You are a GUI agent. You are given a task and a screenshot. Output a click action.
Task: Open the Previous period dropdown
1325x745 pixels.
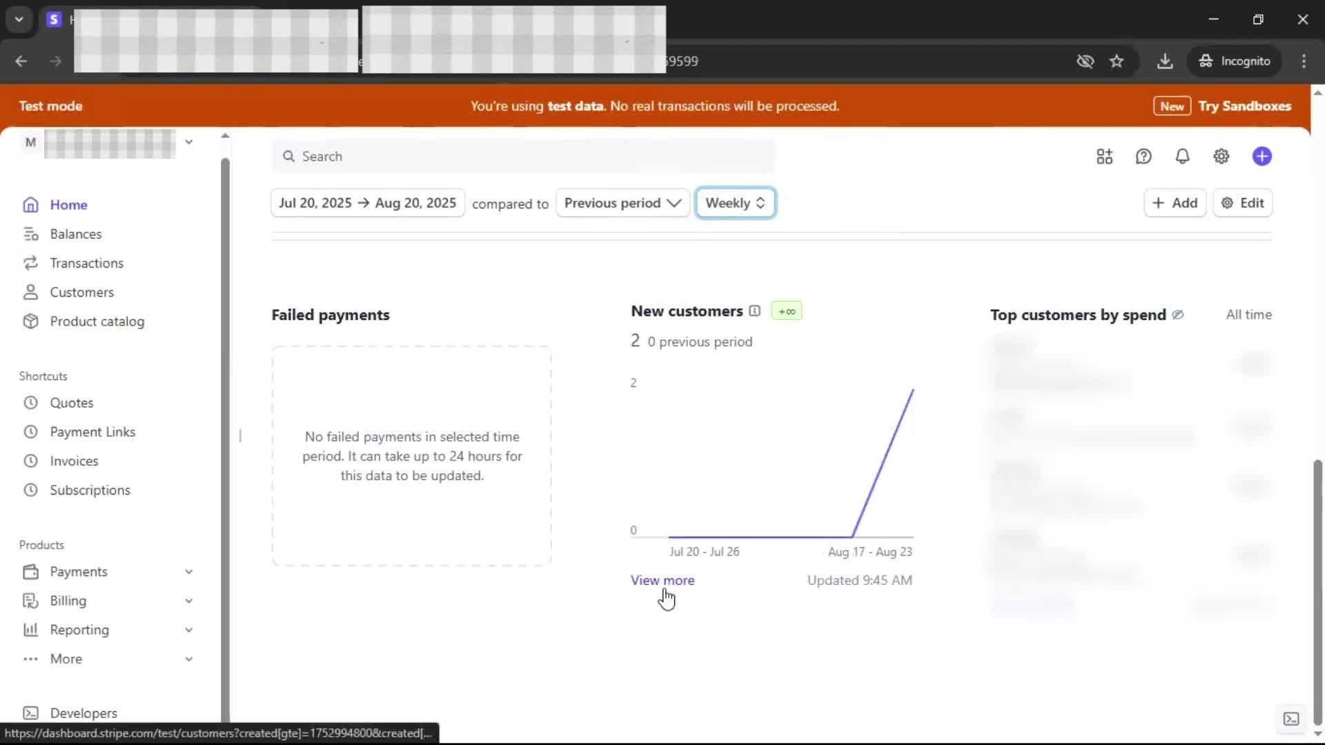[622, 203]
